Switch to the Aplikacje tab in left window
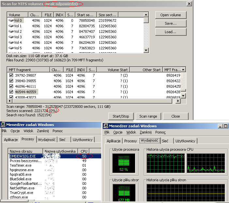Screen dimensions: 229x203 click(11, 140)
